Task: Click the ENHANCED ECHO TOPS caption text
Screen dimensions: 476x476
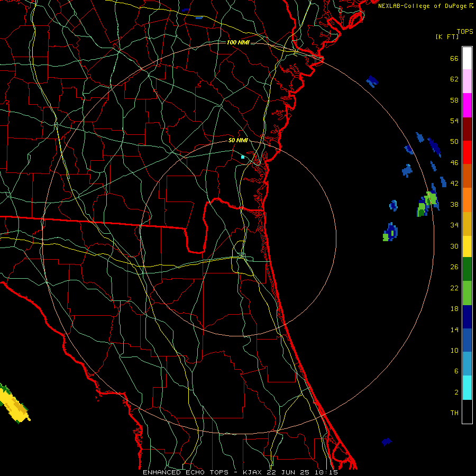Action: 186,472
